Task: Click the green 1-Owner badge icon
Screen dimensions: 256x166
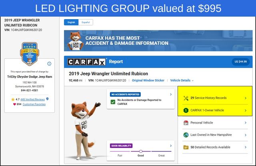Action: coord(186,110)
